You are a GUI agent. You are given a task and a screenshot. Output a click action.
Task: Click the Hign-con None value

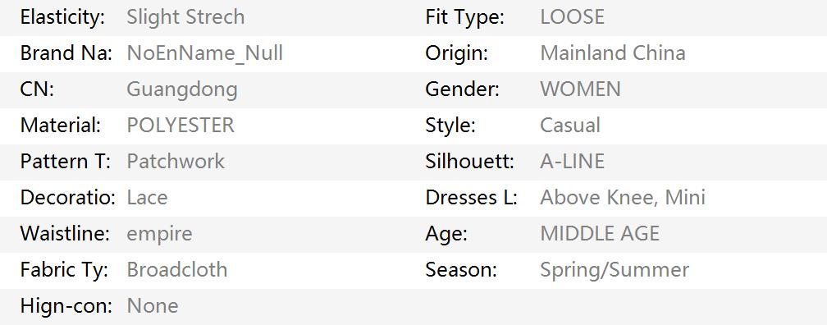(153, 306)
